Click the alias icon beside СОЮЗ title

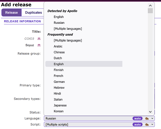(39, 39)
